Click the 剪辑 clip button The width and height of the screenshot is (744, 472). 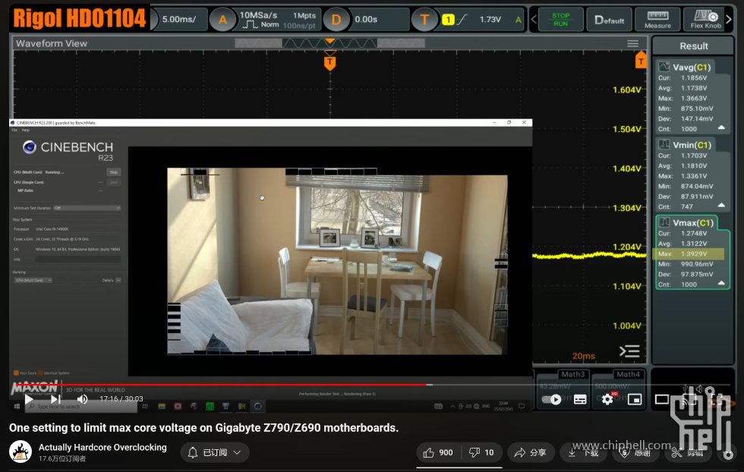pyautogui.click(x=688, y=452)
